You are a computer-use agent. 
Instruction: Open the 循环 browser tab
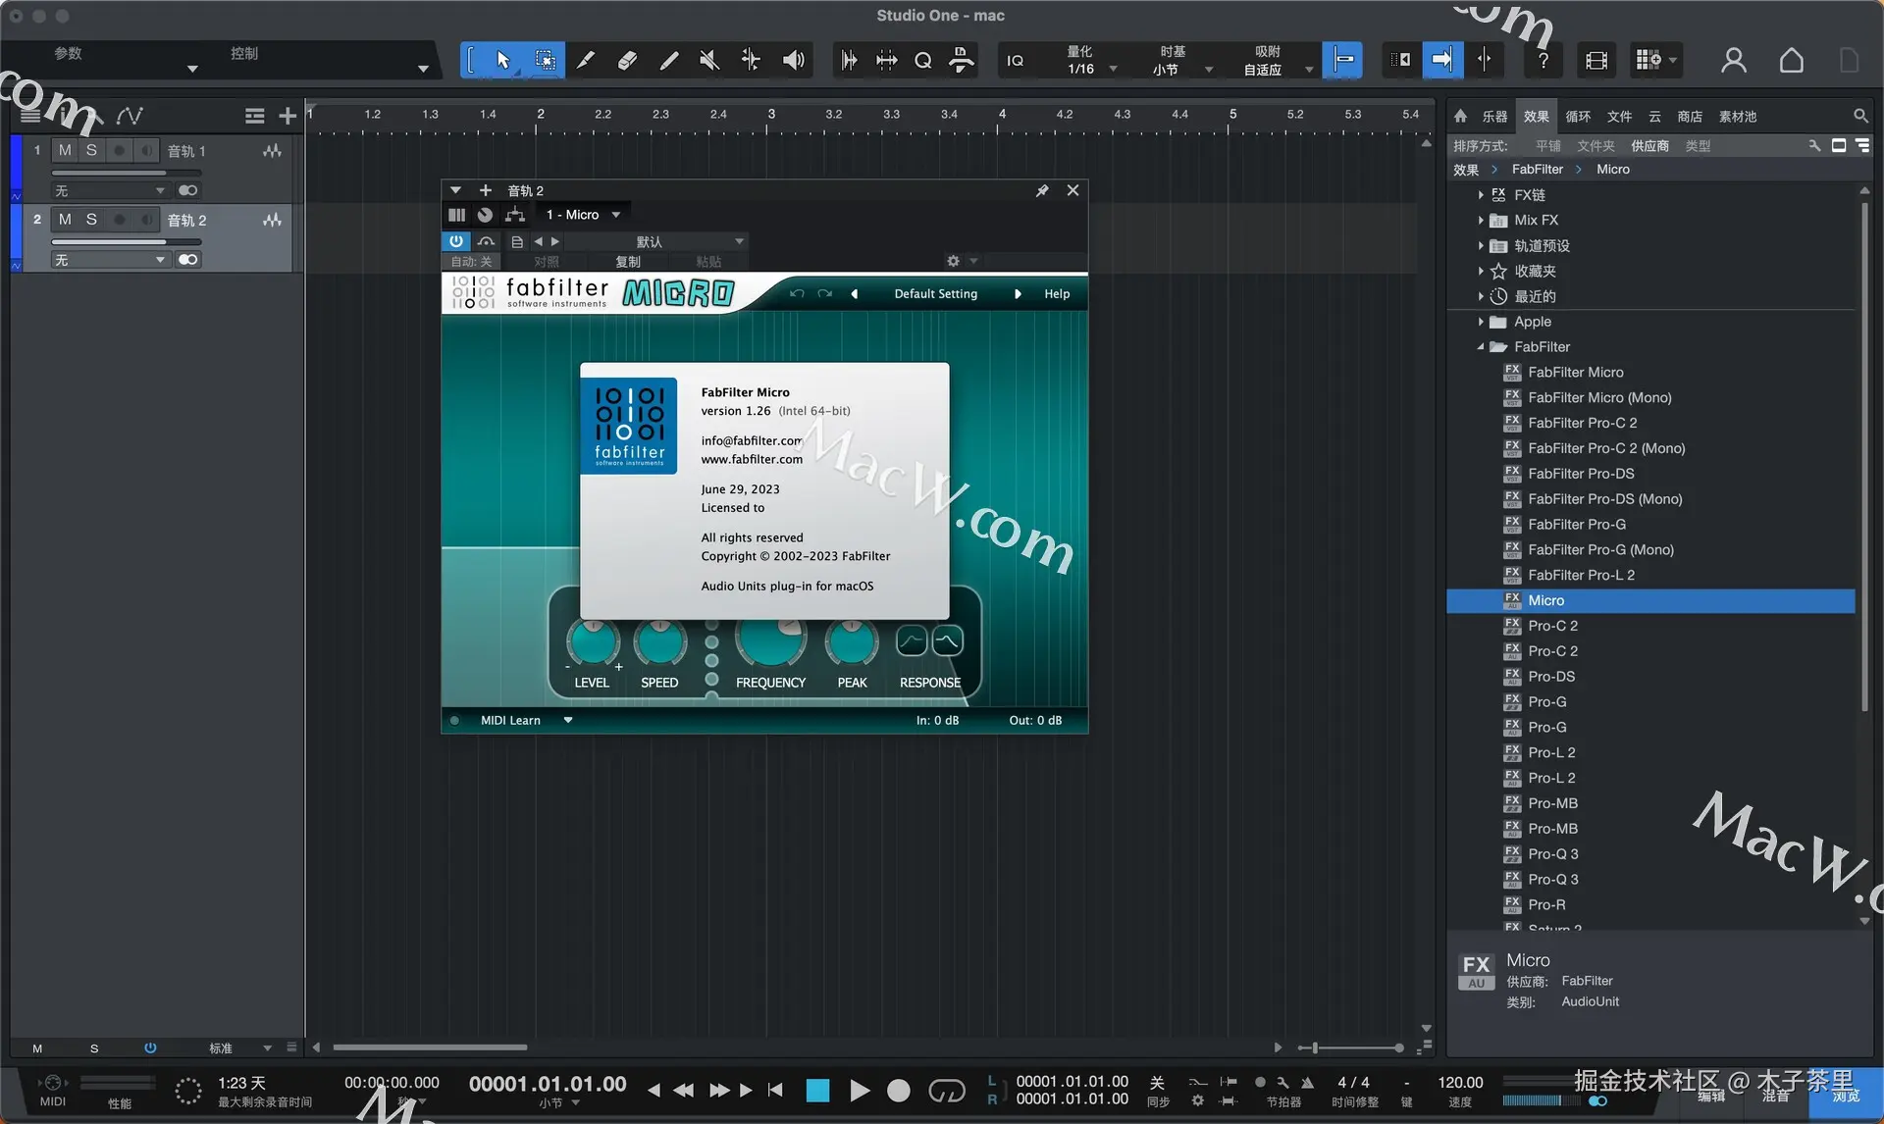pos(1578,117)
